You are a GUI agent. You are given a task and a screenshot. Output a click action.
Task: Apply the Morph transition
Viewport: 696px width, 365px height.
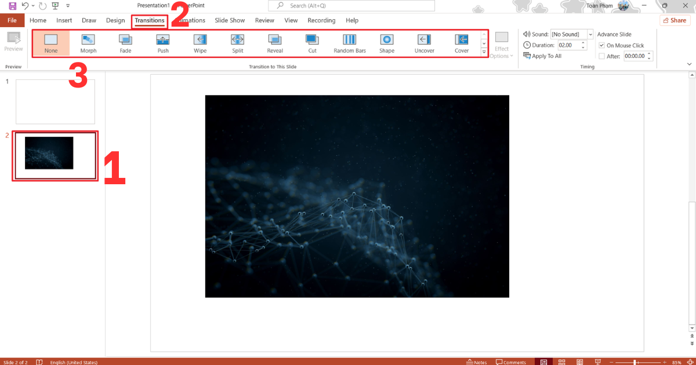pyautogui.click(x=88, y=43)
